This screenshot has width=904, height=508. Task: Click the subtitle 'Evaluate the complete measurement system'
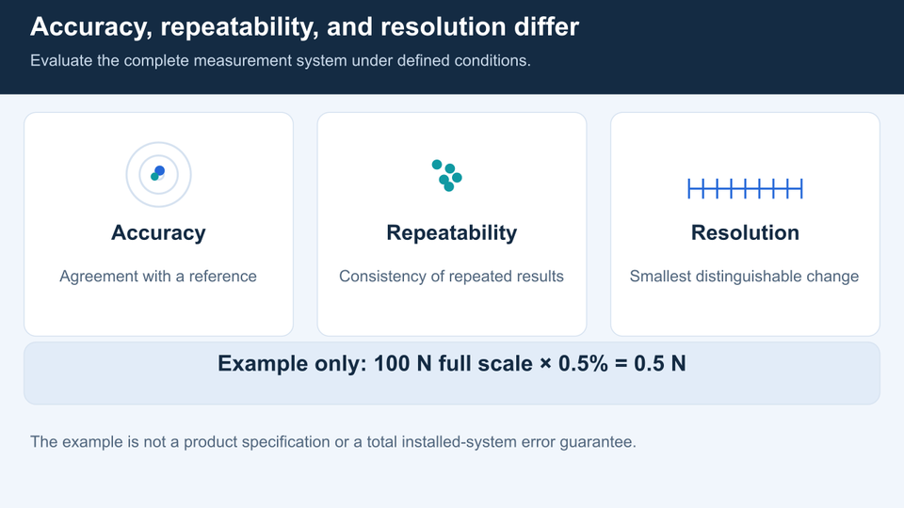[281, 60]
